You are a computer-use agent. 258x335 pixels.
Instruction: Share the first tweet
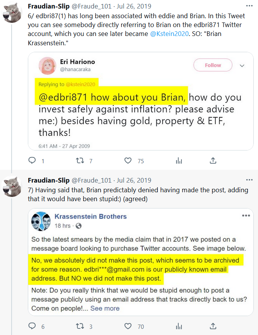pyautogui.click(x=213, y=161)
